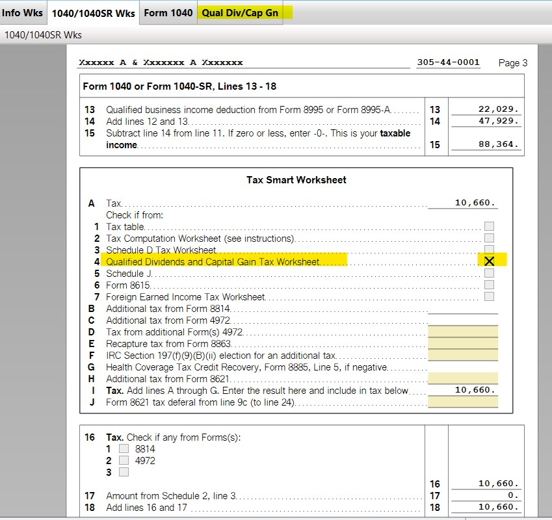The image size is (552, 520).
Task: Click the '1040/1040SR Wks' title below the tabs
Action: click(x=43, y=35)
